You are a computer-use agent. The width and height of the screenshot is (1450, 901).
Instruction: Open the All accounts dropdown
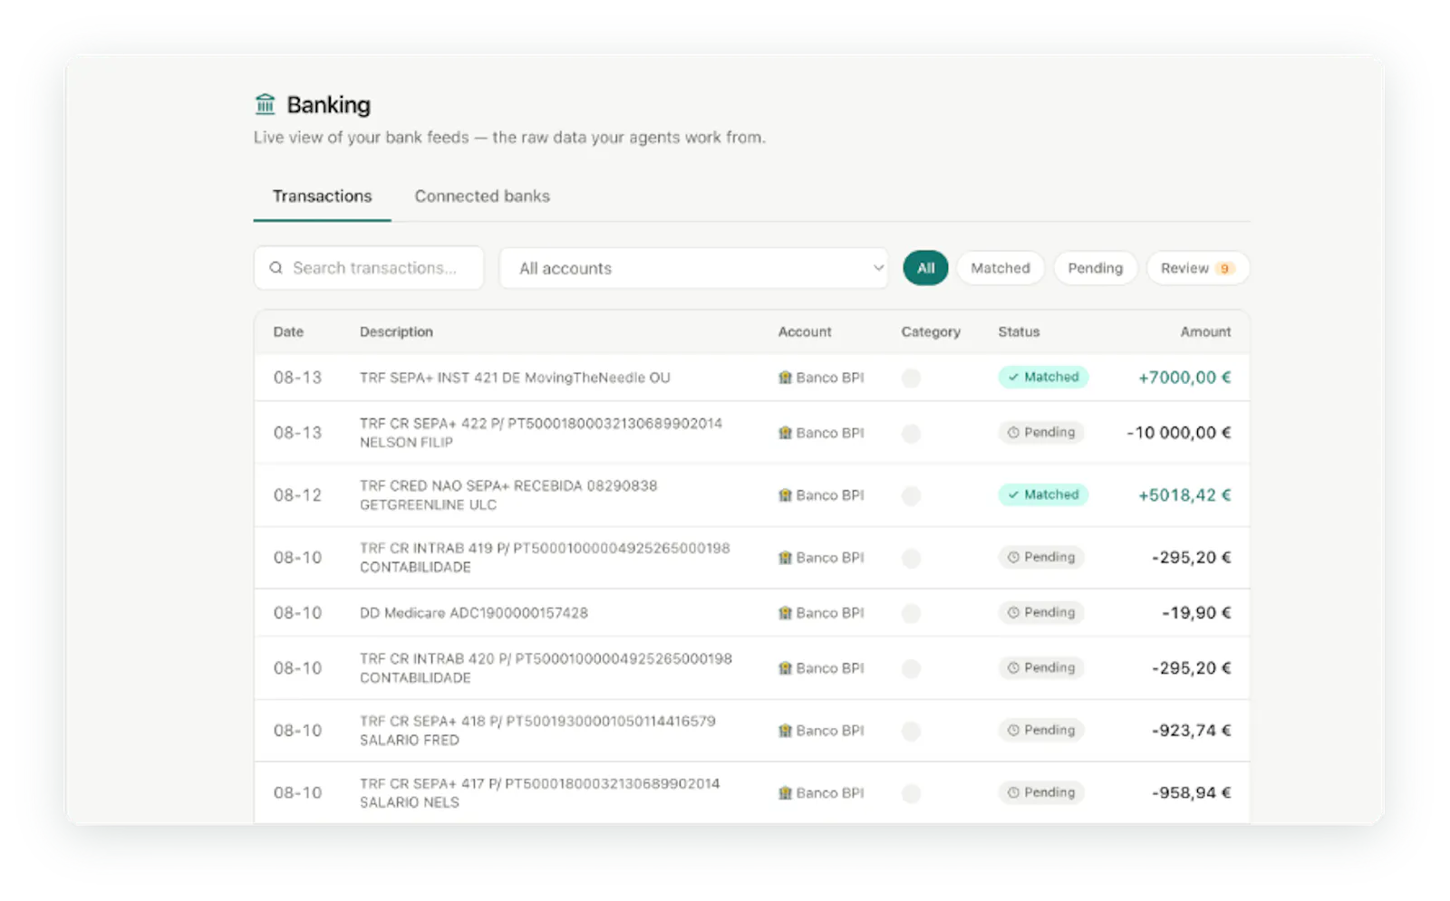pyautogui.click(x=693, y=268)
